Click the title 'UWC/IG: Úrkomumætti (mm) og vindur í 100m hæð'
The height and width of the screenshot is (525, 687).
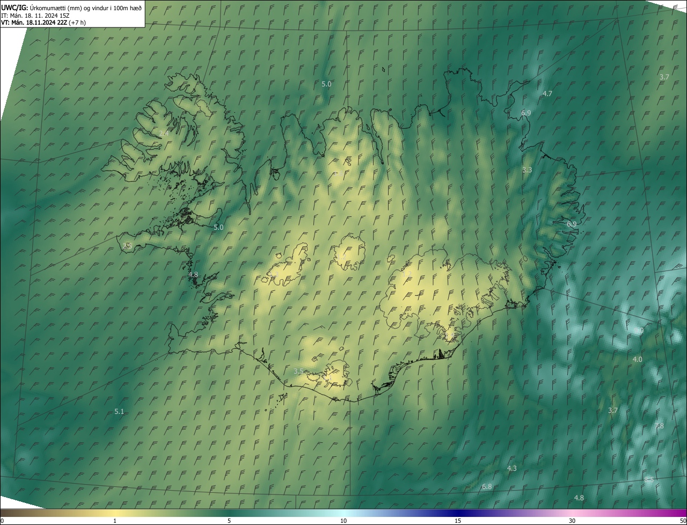71,8
